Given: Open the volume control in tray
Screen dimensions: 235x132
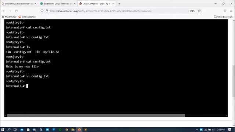Looking at the screenshot, I should tap(213, 129).
